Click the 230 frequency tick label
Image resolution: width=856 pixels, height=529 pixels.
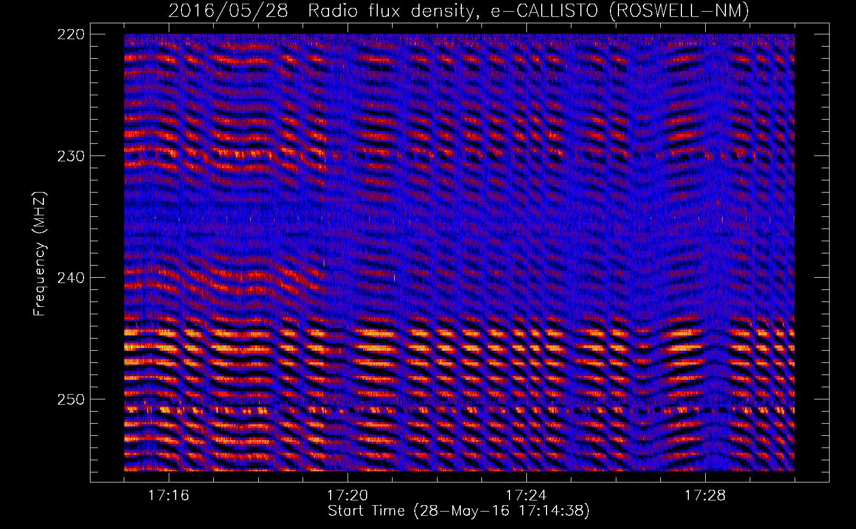point(70,156)
